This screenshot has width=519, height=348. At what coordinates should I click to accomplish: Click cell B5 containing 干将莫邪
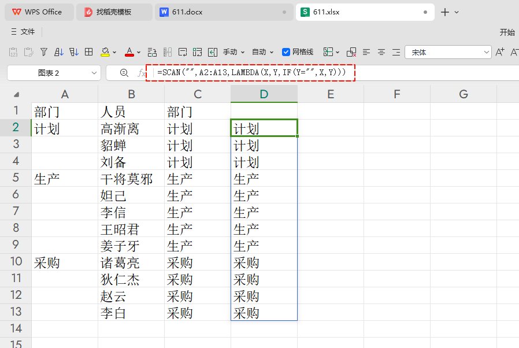pos(131,179)
